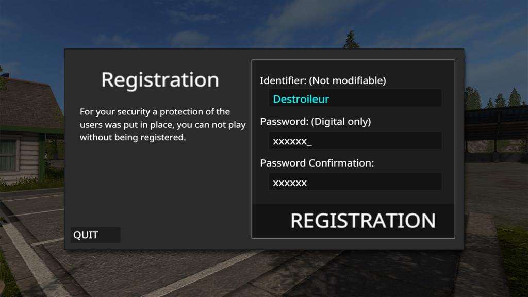Click the x's in Password Confirmation field
528x297 pixels.
290,183
